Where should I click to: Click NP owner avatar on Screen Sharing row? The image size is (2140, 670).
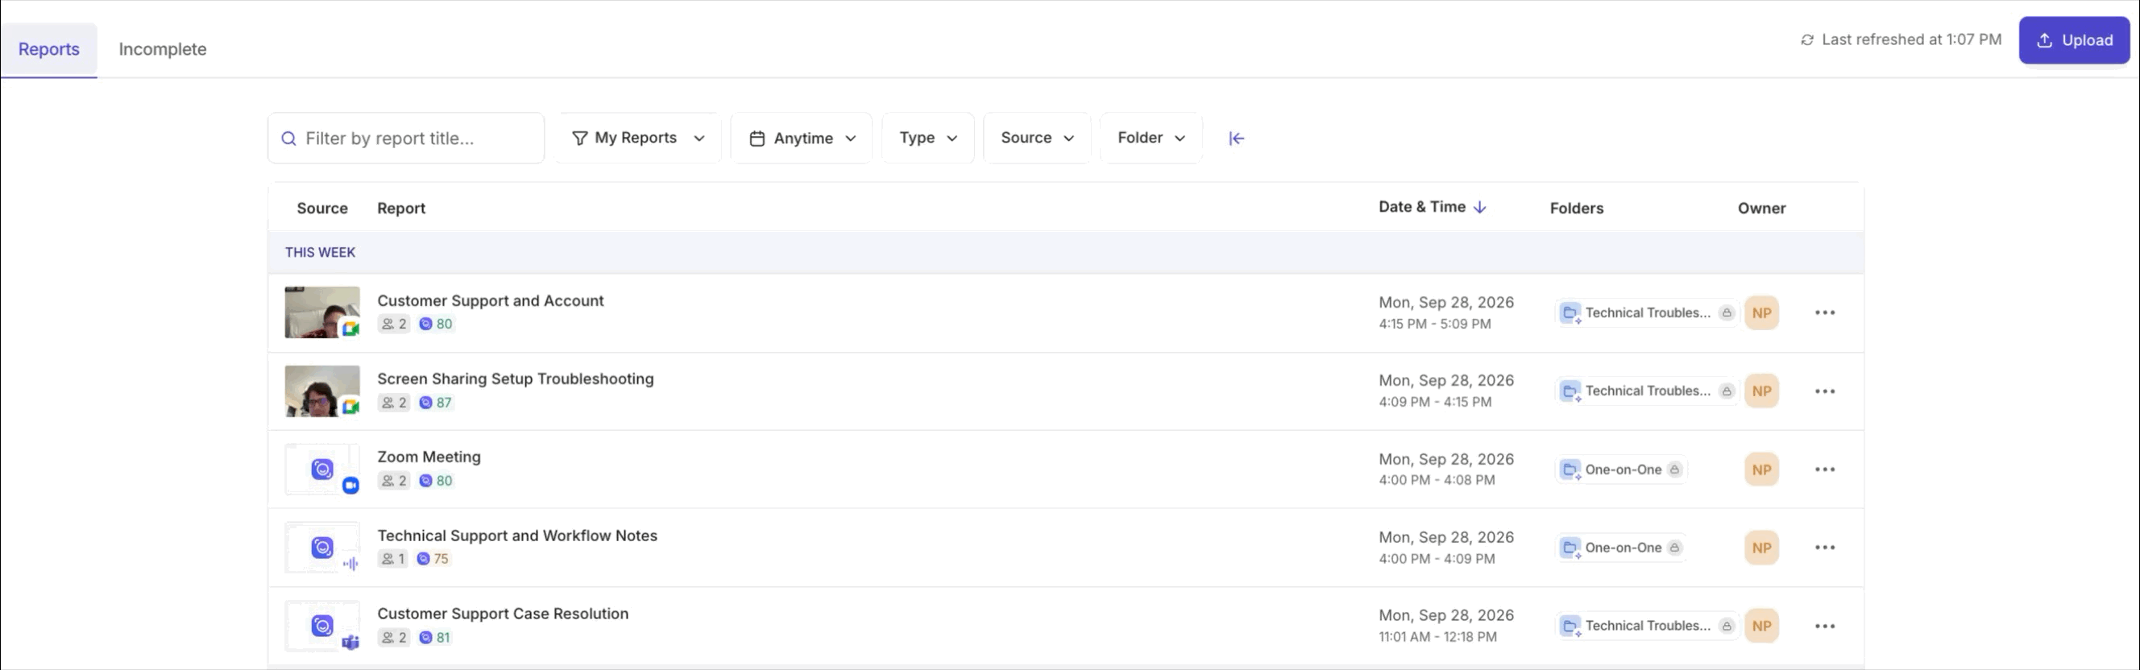[1762, 391]
